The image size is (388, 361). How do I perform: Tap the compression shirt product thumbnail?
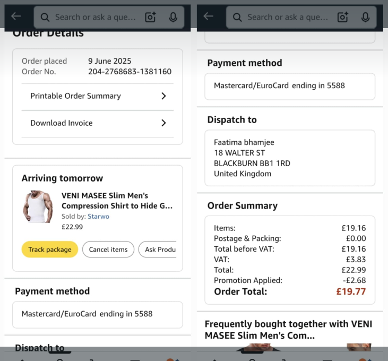coord(38,207)
